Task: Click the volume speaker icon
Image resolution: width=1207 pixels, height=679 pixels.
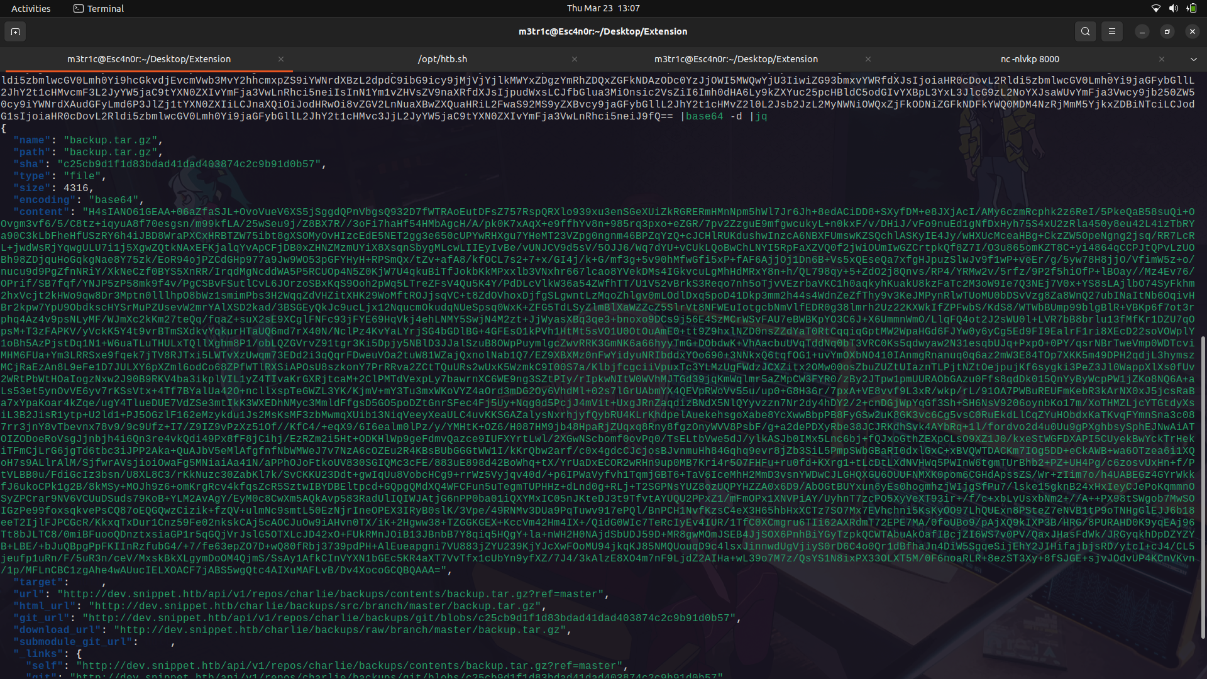Action: click(1173, 8)
